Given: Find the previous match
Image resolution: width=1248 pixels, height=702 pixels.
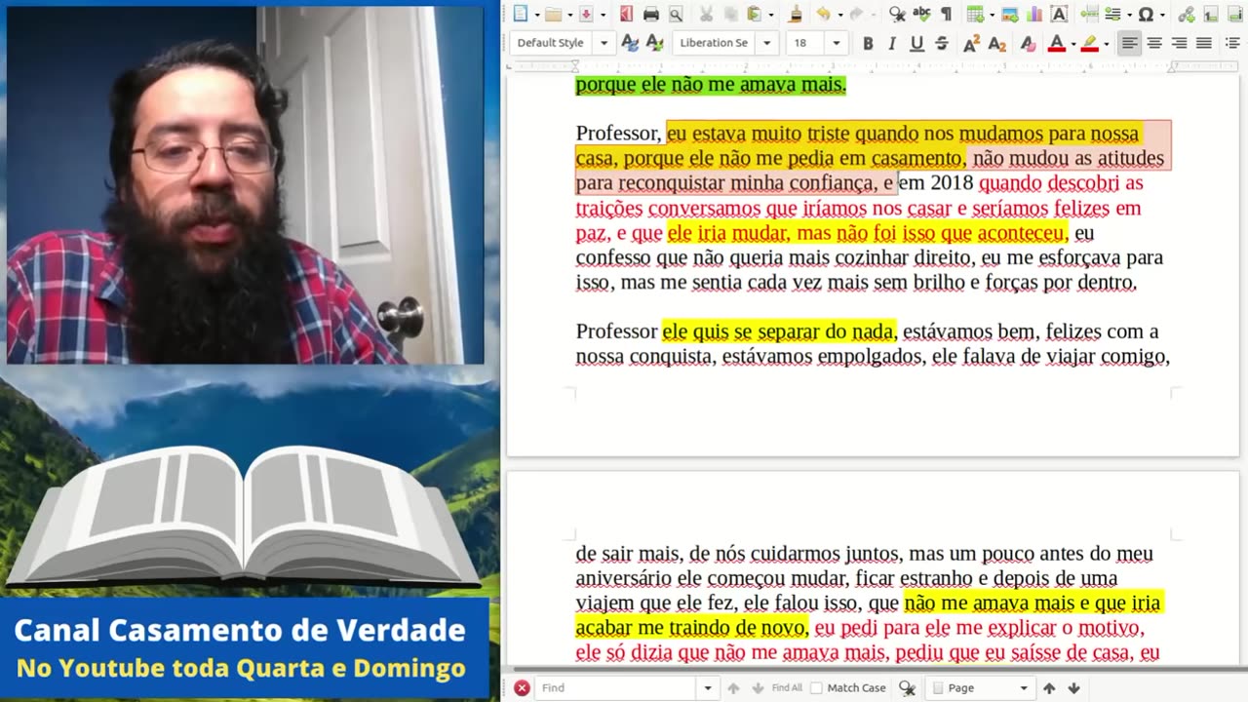Looking at the screenshot, I should (x=733, y=688).
